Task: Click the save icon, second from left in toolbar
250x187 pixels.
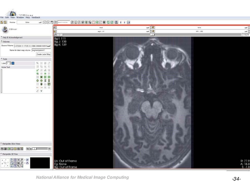Action: tap(5, 22)
